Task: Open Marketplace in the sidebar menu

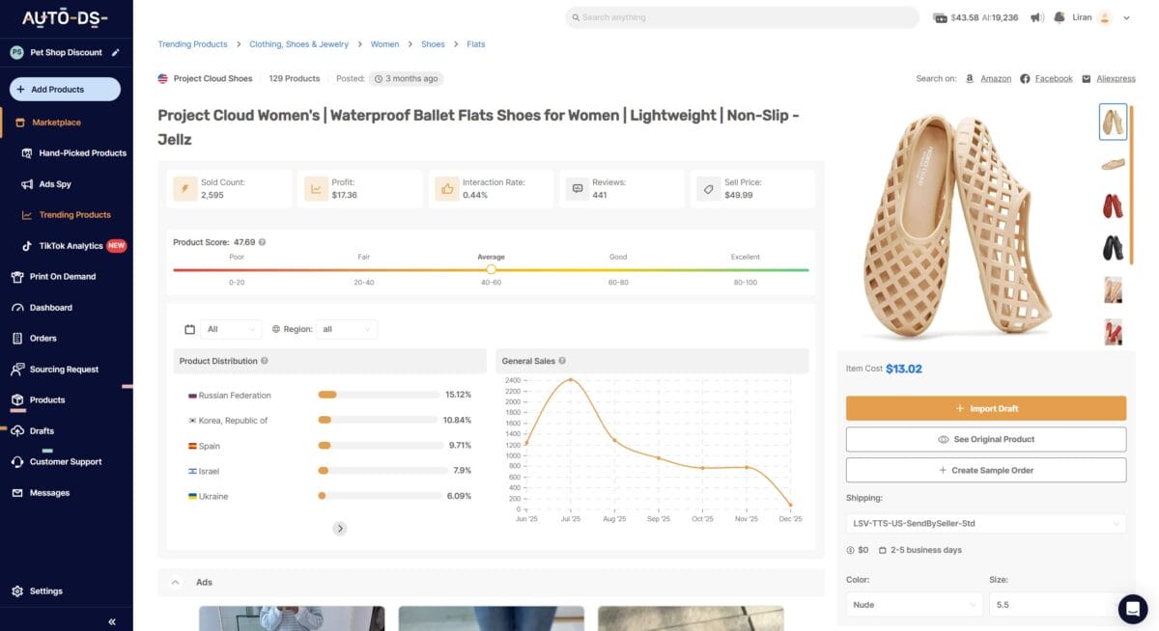Action: (x=55, y=122)
